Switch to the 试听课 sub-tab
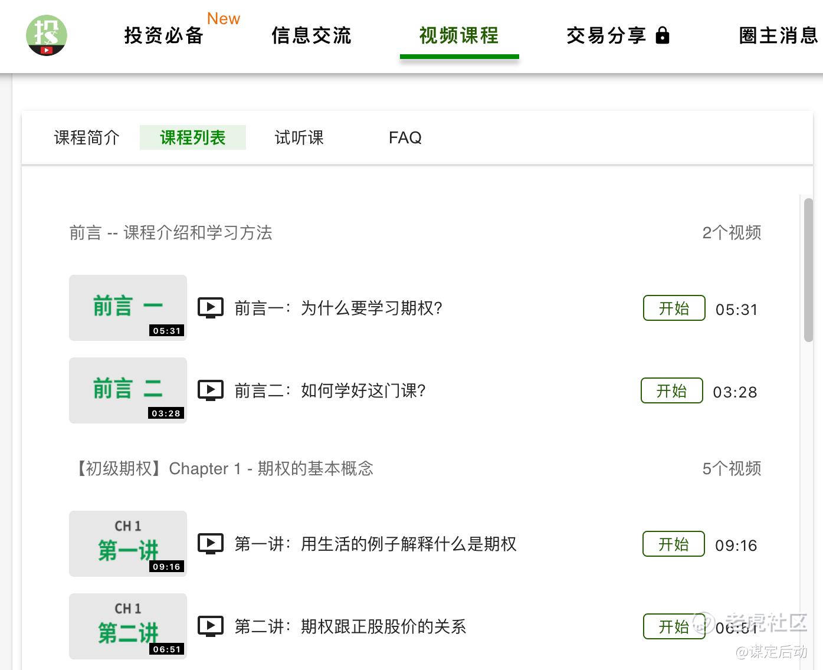The width and height of the screenshot is (823, 670). (299, 137)
